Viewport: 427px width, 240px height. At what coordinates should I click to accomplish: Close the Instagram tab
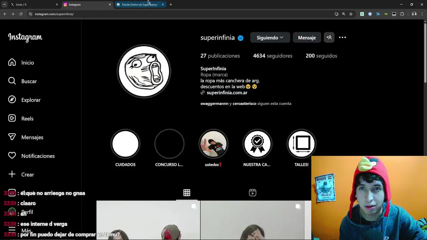pos(110,4)
